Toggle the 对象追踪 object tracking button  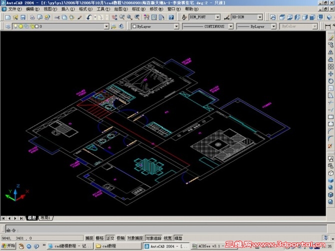coord(153,238)
